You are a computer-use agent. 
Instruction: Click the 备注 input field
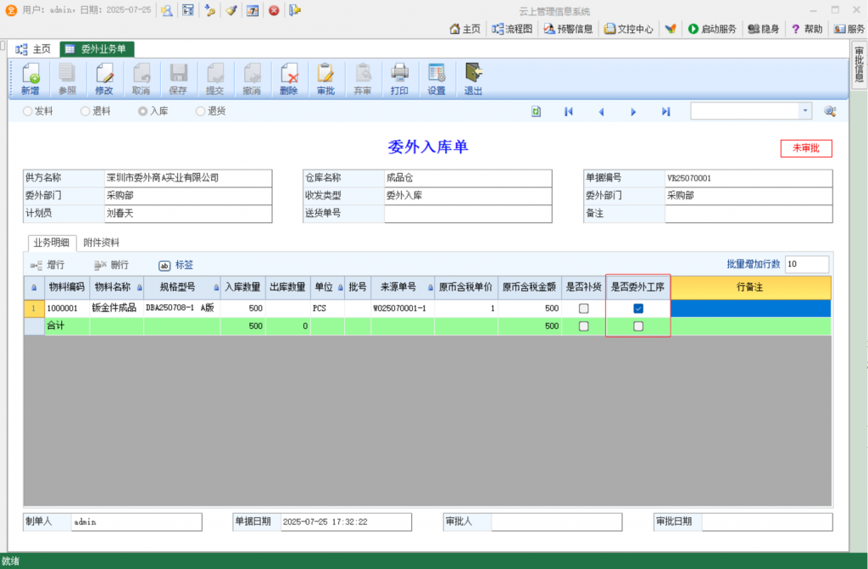[x=748, y=214]
